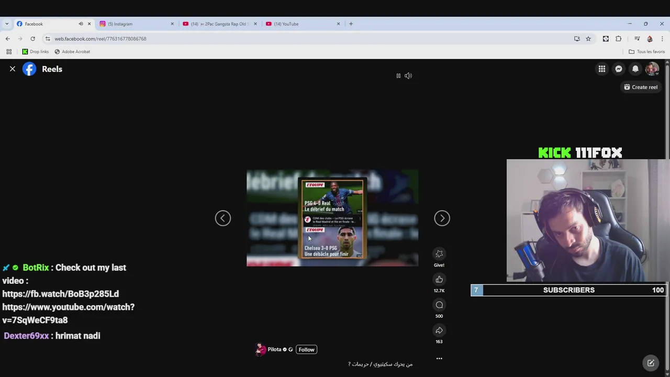This screenshot has height=377, width=670.
Task: Start a new message with compose icon
Action: coord(651,363)
